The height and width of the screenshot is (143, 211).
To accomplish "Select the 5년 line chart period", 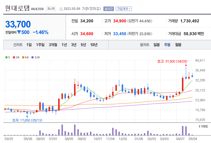I will [x=83, y=45].
